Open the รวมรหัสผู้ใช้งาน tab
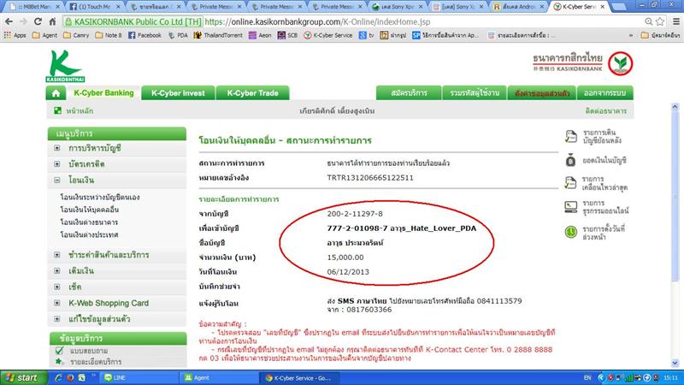 (475, 93)
